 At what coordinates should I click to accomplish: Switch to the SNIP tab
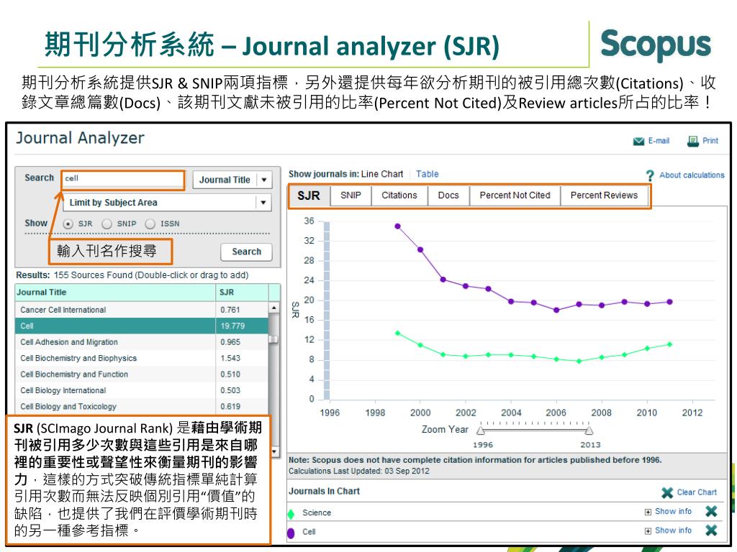pyautogui.click(x=351, y=195)
